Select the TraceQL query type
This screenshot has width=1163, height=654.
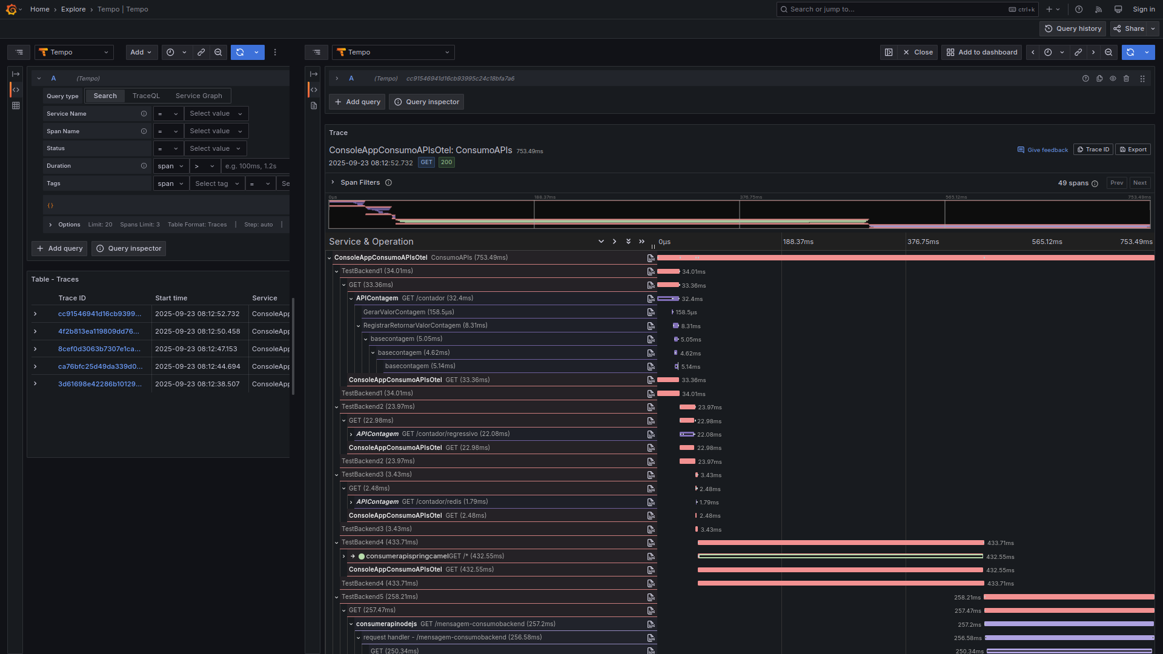click(146, 96)
